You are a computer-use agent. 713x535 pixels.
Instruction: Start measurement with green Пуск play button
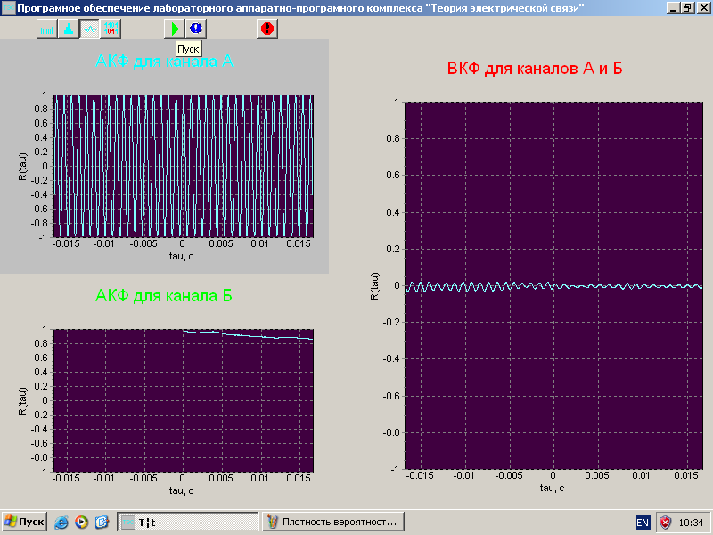(x=175, y=29)
